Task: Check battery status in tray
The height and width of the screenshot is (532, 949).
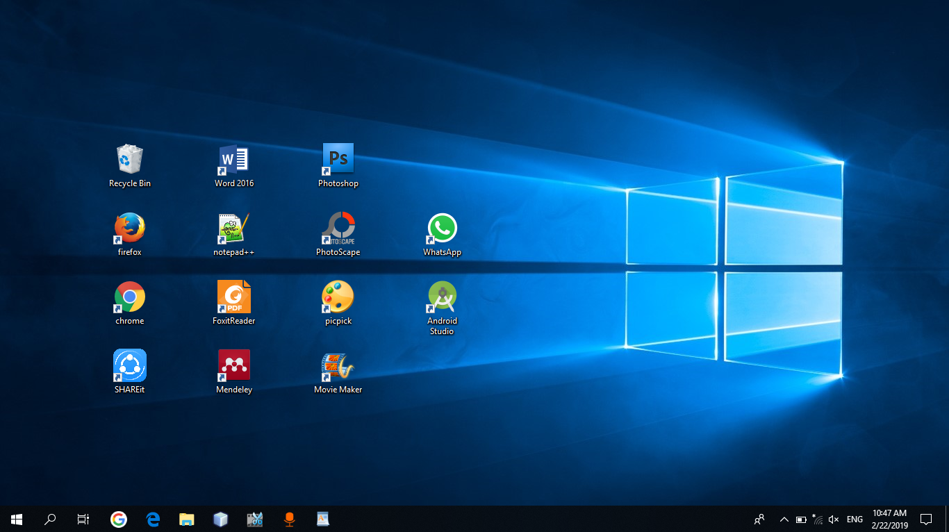Action: pos(801,519)
